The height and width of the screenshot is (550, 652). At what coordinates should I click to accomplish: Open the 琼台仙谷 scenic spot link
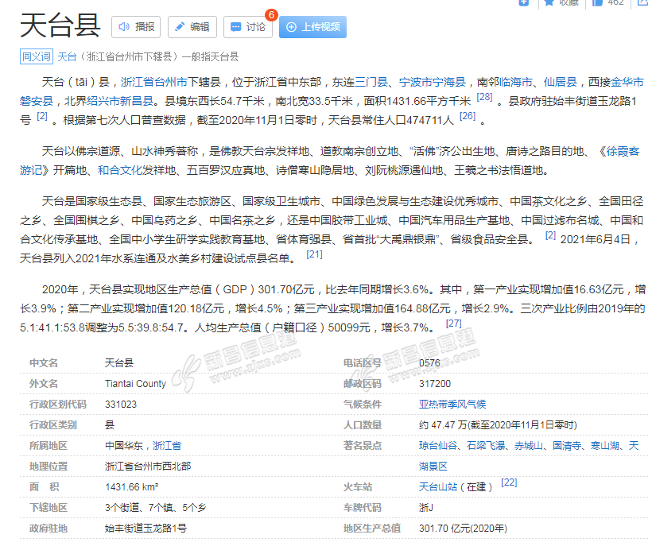(439, 446)
